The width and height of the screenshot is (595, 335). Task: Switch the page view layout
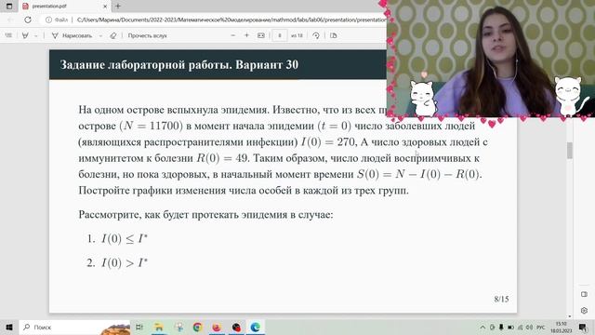pos(333,35)
